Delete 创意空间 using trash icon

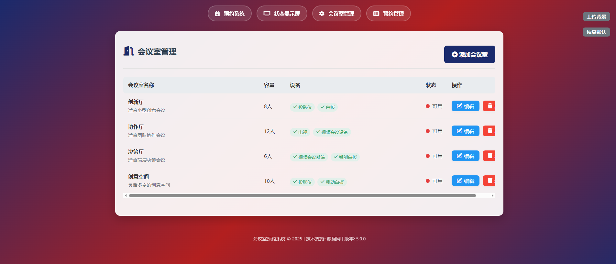point(490,181)
